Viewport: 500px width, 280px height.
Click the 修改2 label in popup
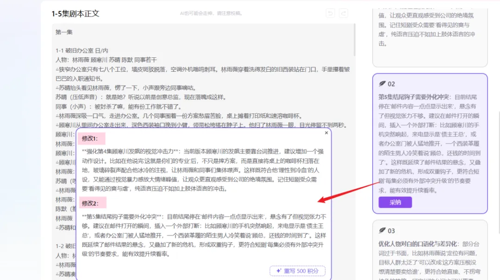(x=90, y=203)
